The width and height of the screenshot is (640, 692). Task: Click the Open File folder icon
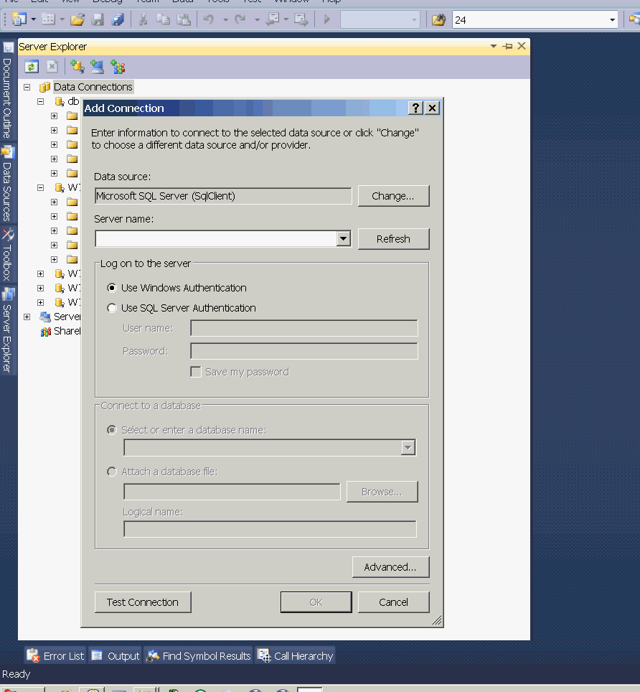(x=77, y=20)
